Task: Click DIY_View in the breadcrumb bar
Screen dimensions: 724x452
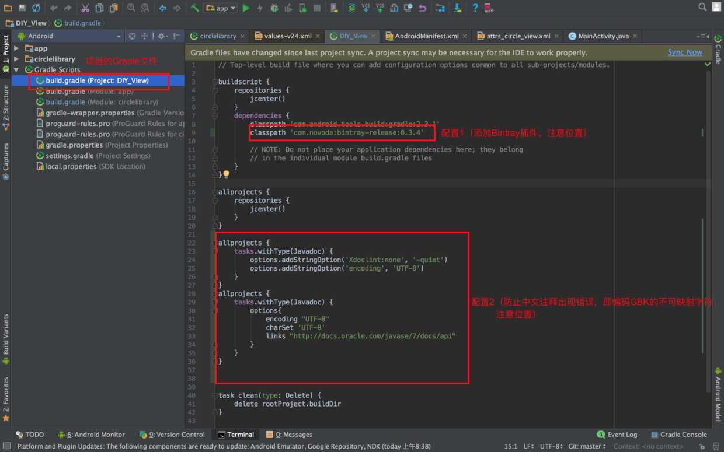Action: pos(26,23)
